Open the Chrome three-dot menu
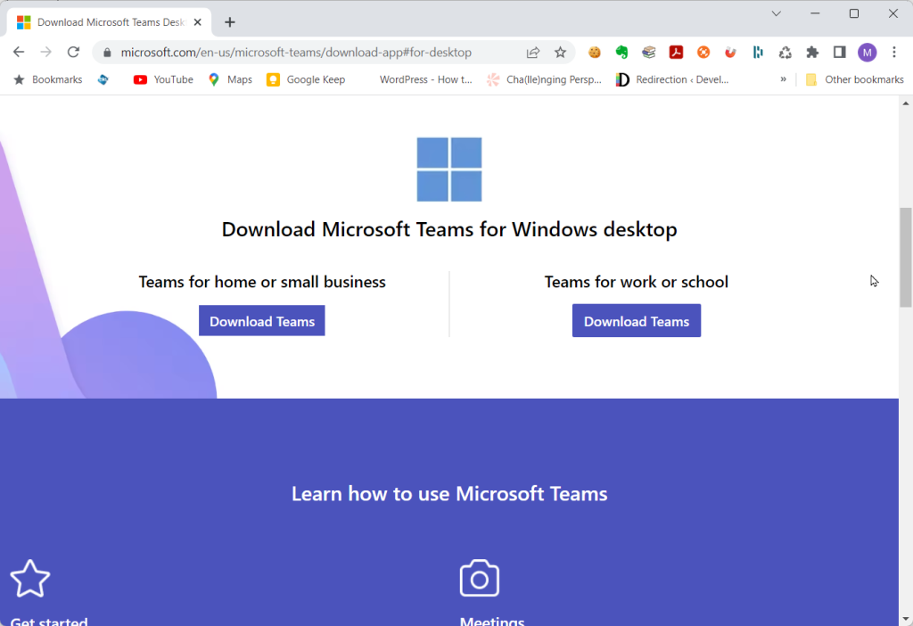The image size is (913, 626). (894, 53)
